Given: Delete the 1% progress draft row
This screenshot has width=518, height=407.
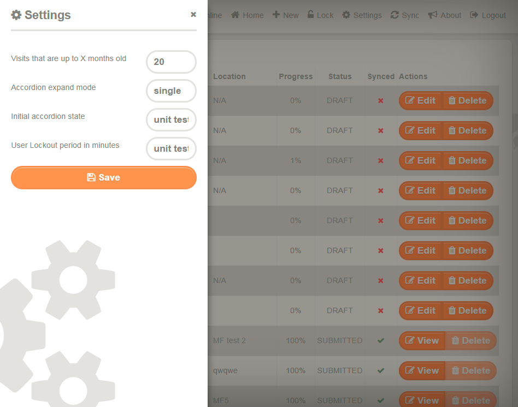Looking at the screenshot, I should [x=467, y=160].
